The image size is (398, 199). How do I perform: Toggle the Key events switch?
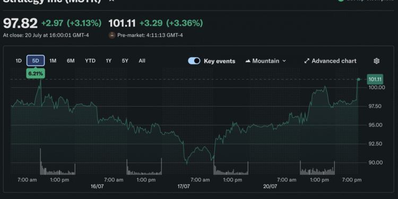pyautogui.click(x=194, y=61)
